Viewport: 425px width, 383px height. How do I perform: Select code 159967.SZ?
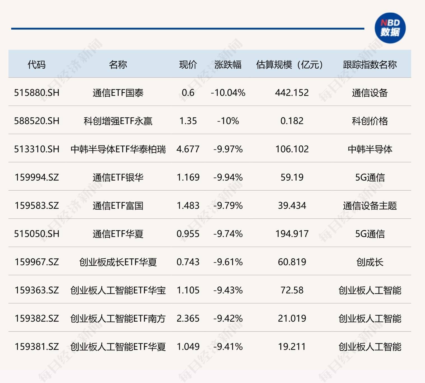coord(37,262)
